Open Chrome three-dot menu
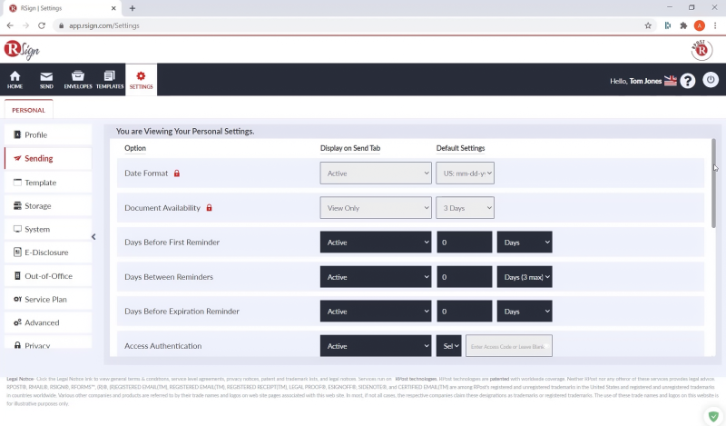This screenshot has width=726, height=426. [715, 25]
